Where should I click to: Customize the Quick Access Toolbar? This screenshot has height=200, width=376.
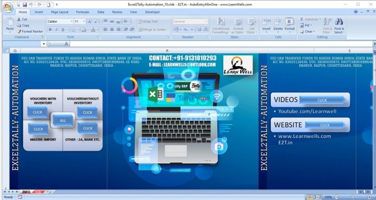click(57, 4)
